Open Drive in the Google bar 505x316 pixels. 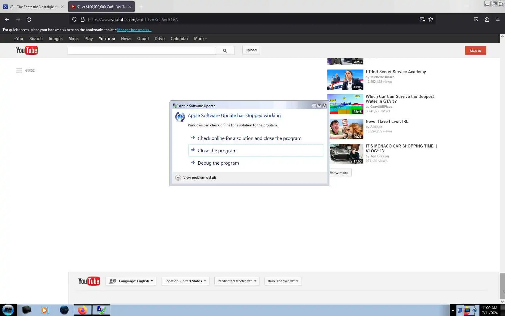coord(160,39)
